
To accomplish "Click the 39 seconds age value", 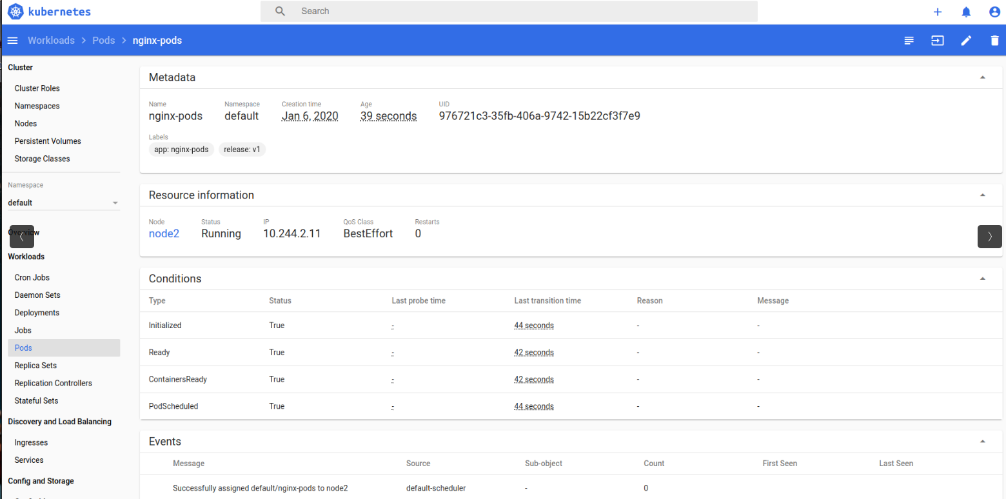I will [x=389, y=116].
